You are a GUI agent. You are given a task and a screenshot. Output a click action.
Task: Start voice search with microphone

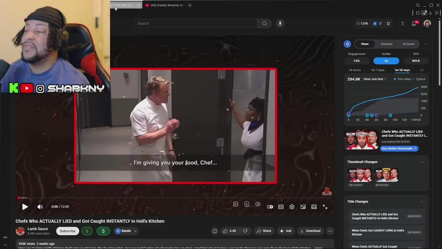coord(280,24)
